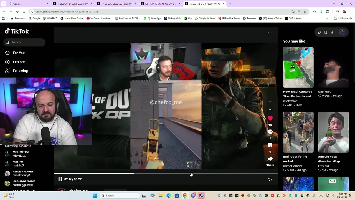Click the phone app icon in top pill

coord(326,32)
